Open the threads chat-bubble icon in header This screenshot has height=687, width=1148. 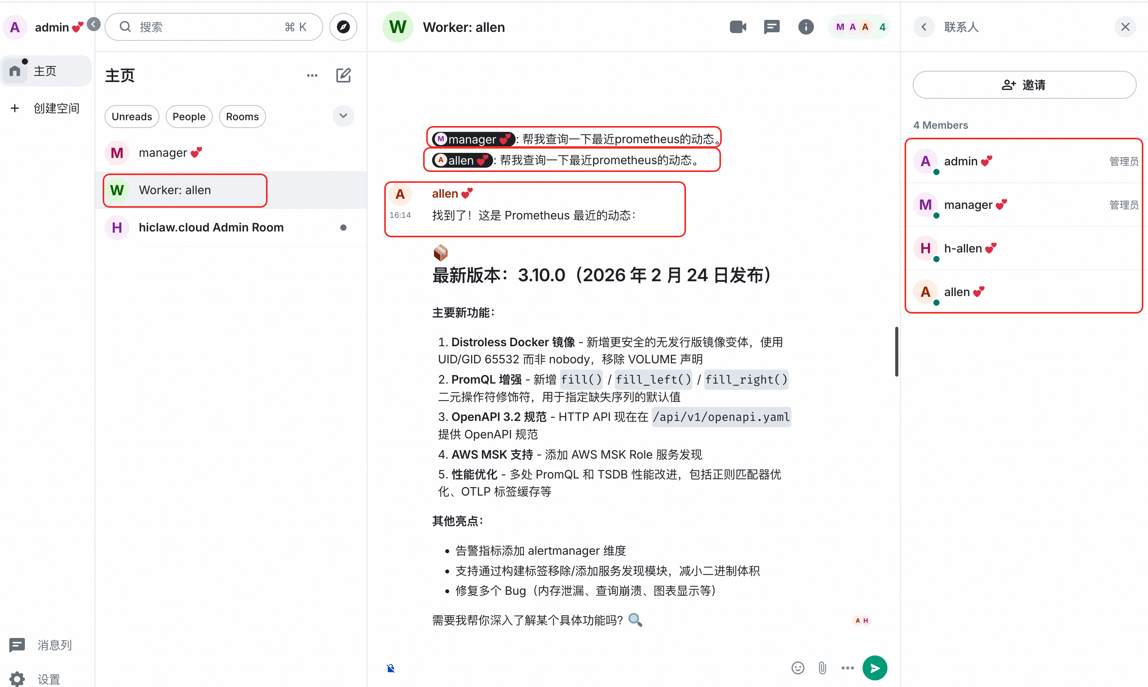[771, 27]
